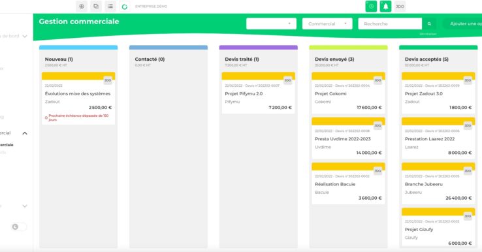The height and width of the screenshot is (252, 482).
Task: Click the Ajouter une opportunité button
Action: 462,24
